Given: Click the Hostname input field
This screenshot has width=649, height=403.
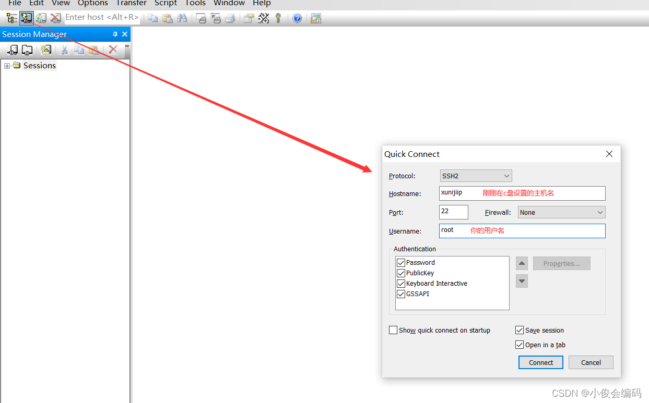Looking at the screenshot, I should pos(522,193).
